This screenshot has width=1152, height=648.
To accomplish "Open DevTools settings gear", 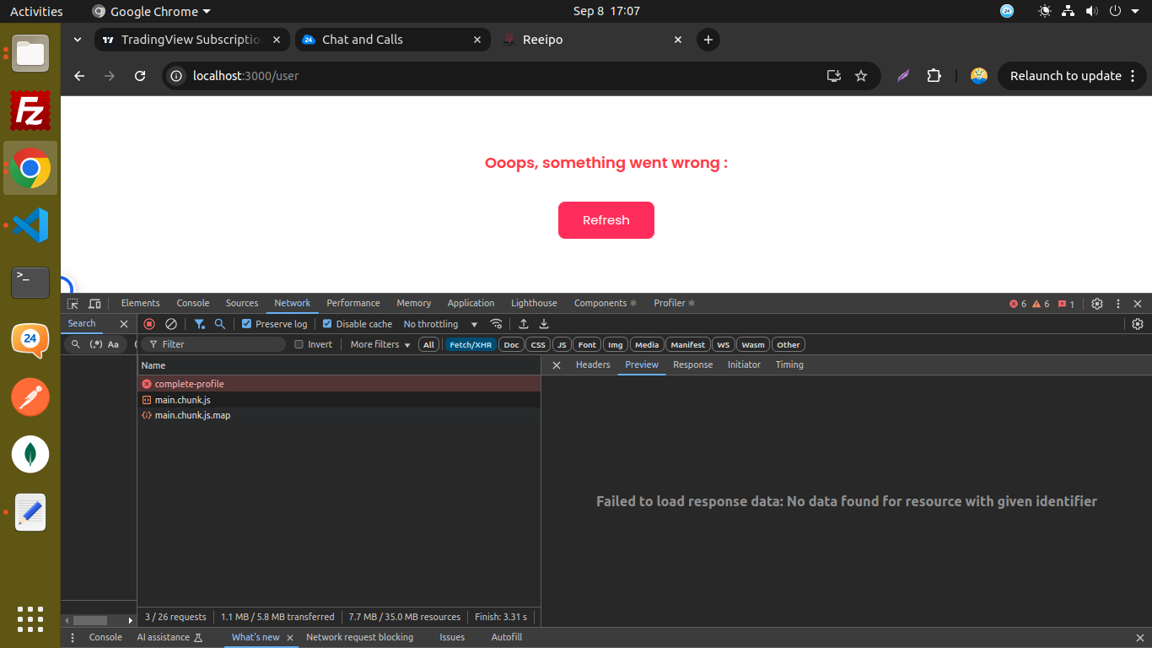I will (1097, 304).
